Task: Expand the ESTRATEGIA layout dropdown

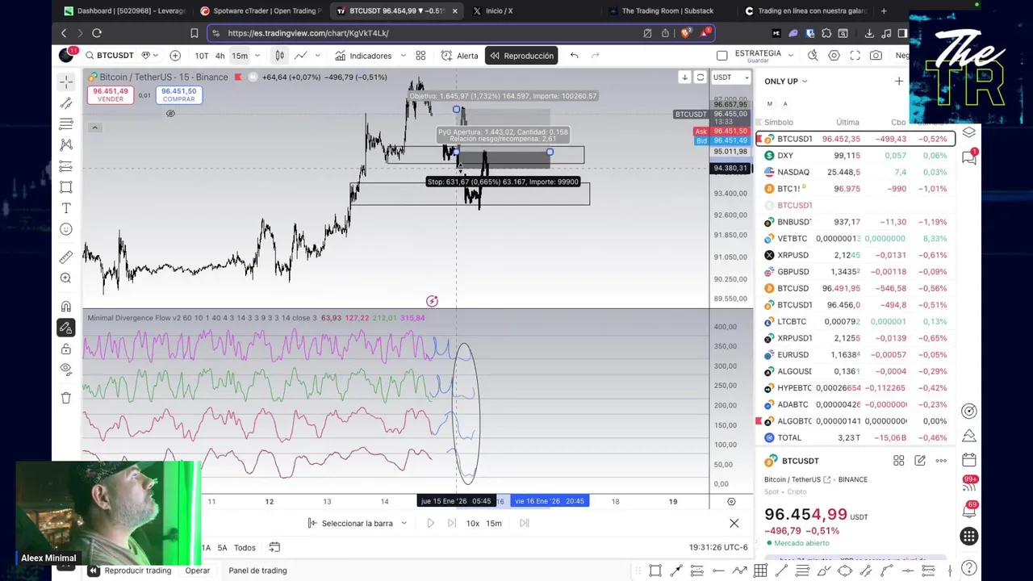Action: click(x=791, y=56)
